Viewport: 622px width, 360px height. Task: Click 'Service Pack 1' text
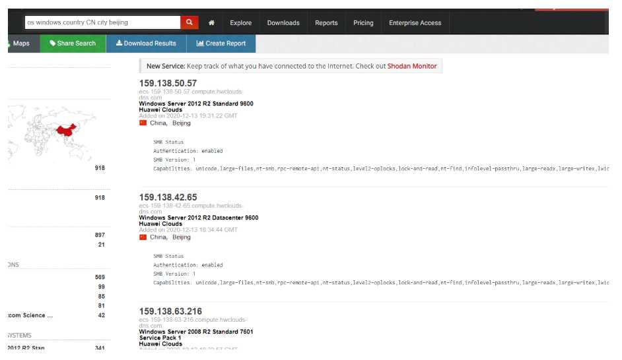pos(160,338)
